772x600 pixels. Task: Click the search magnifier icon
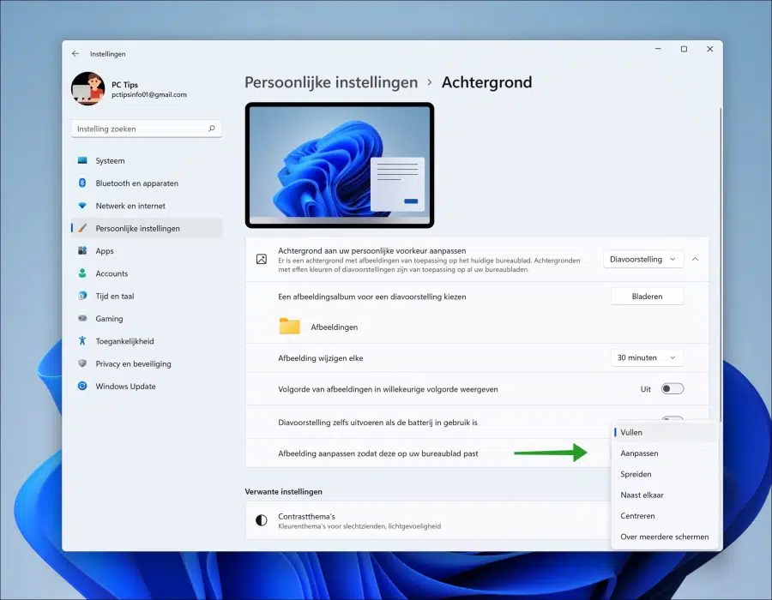212,129
